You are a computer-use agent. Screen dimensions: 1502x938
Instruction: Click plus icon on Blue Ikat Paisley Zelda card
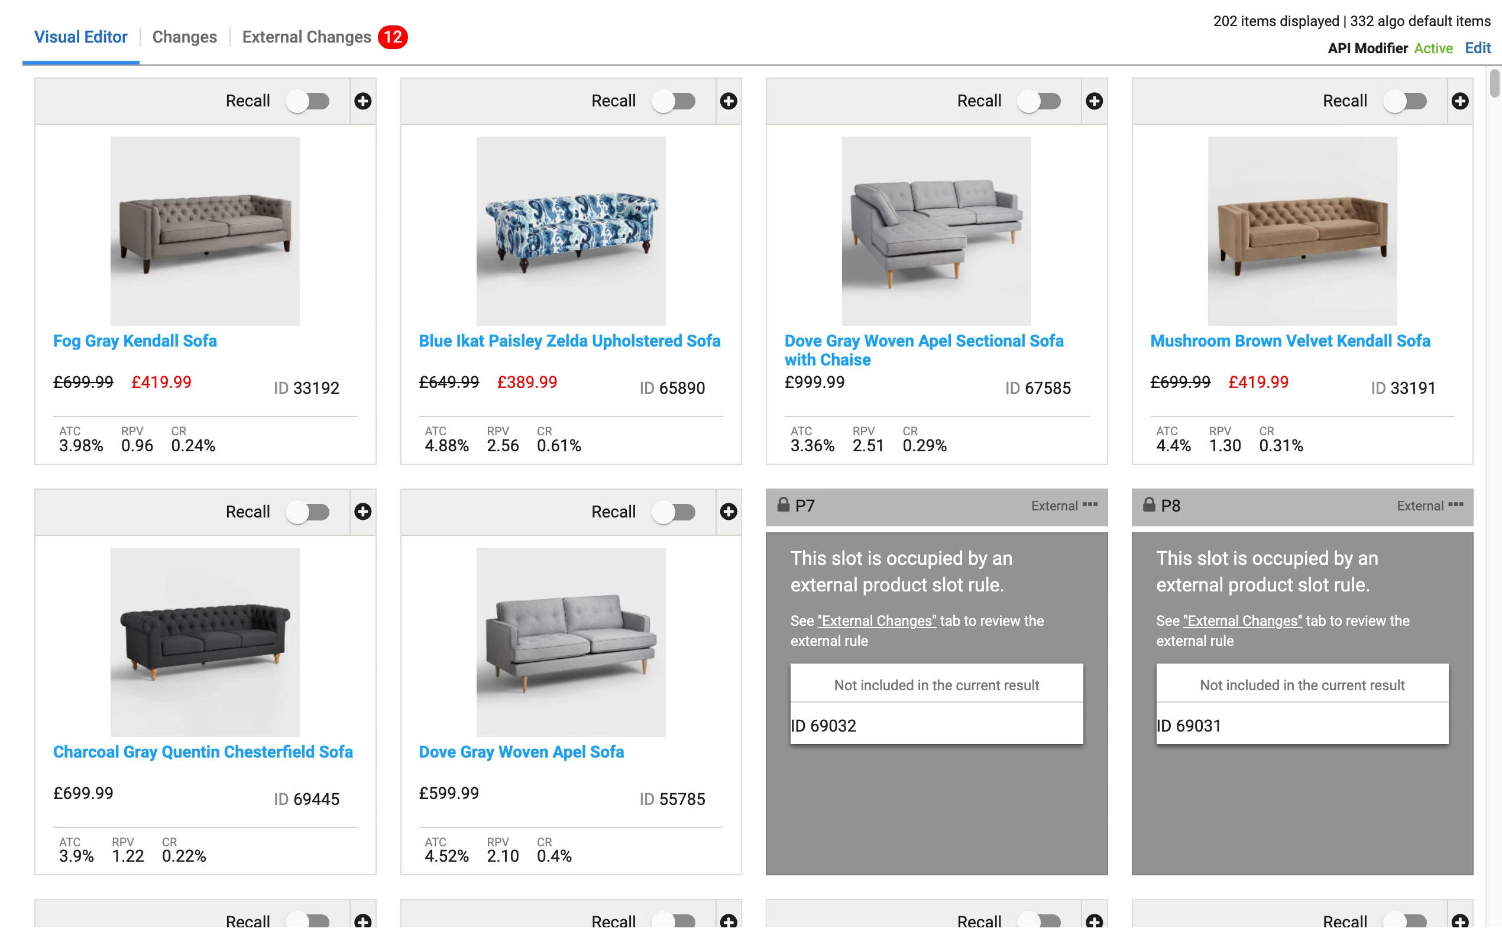coord(729,101)
